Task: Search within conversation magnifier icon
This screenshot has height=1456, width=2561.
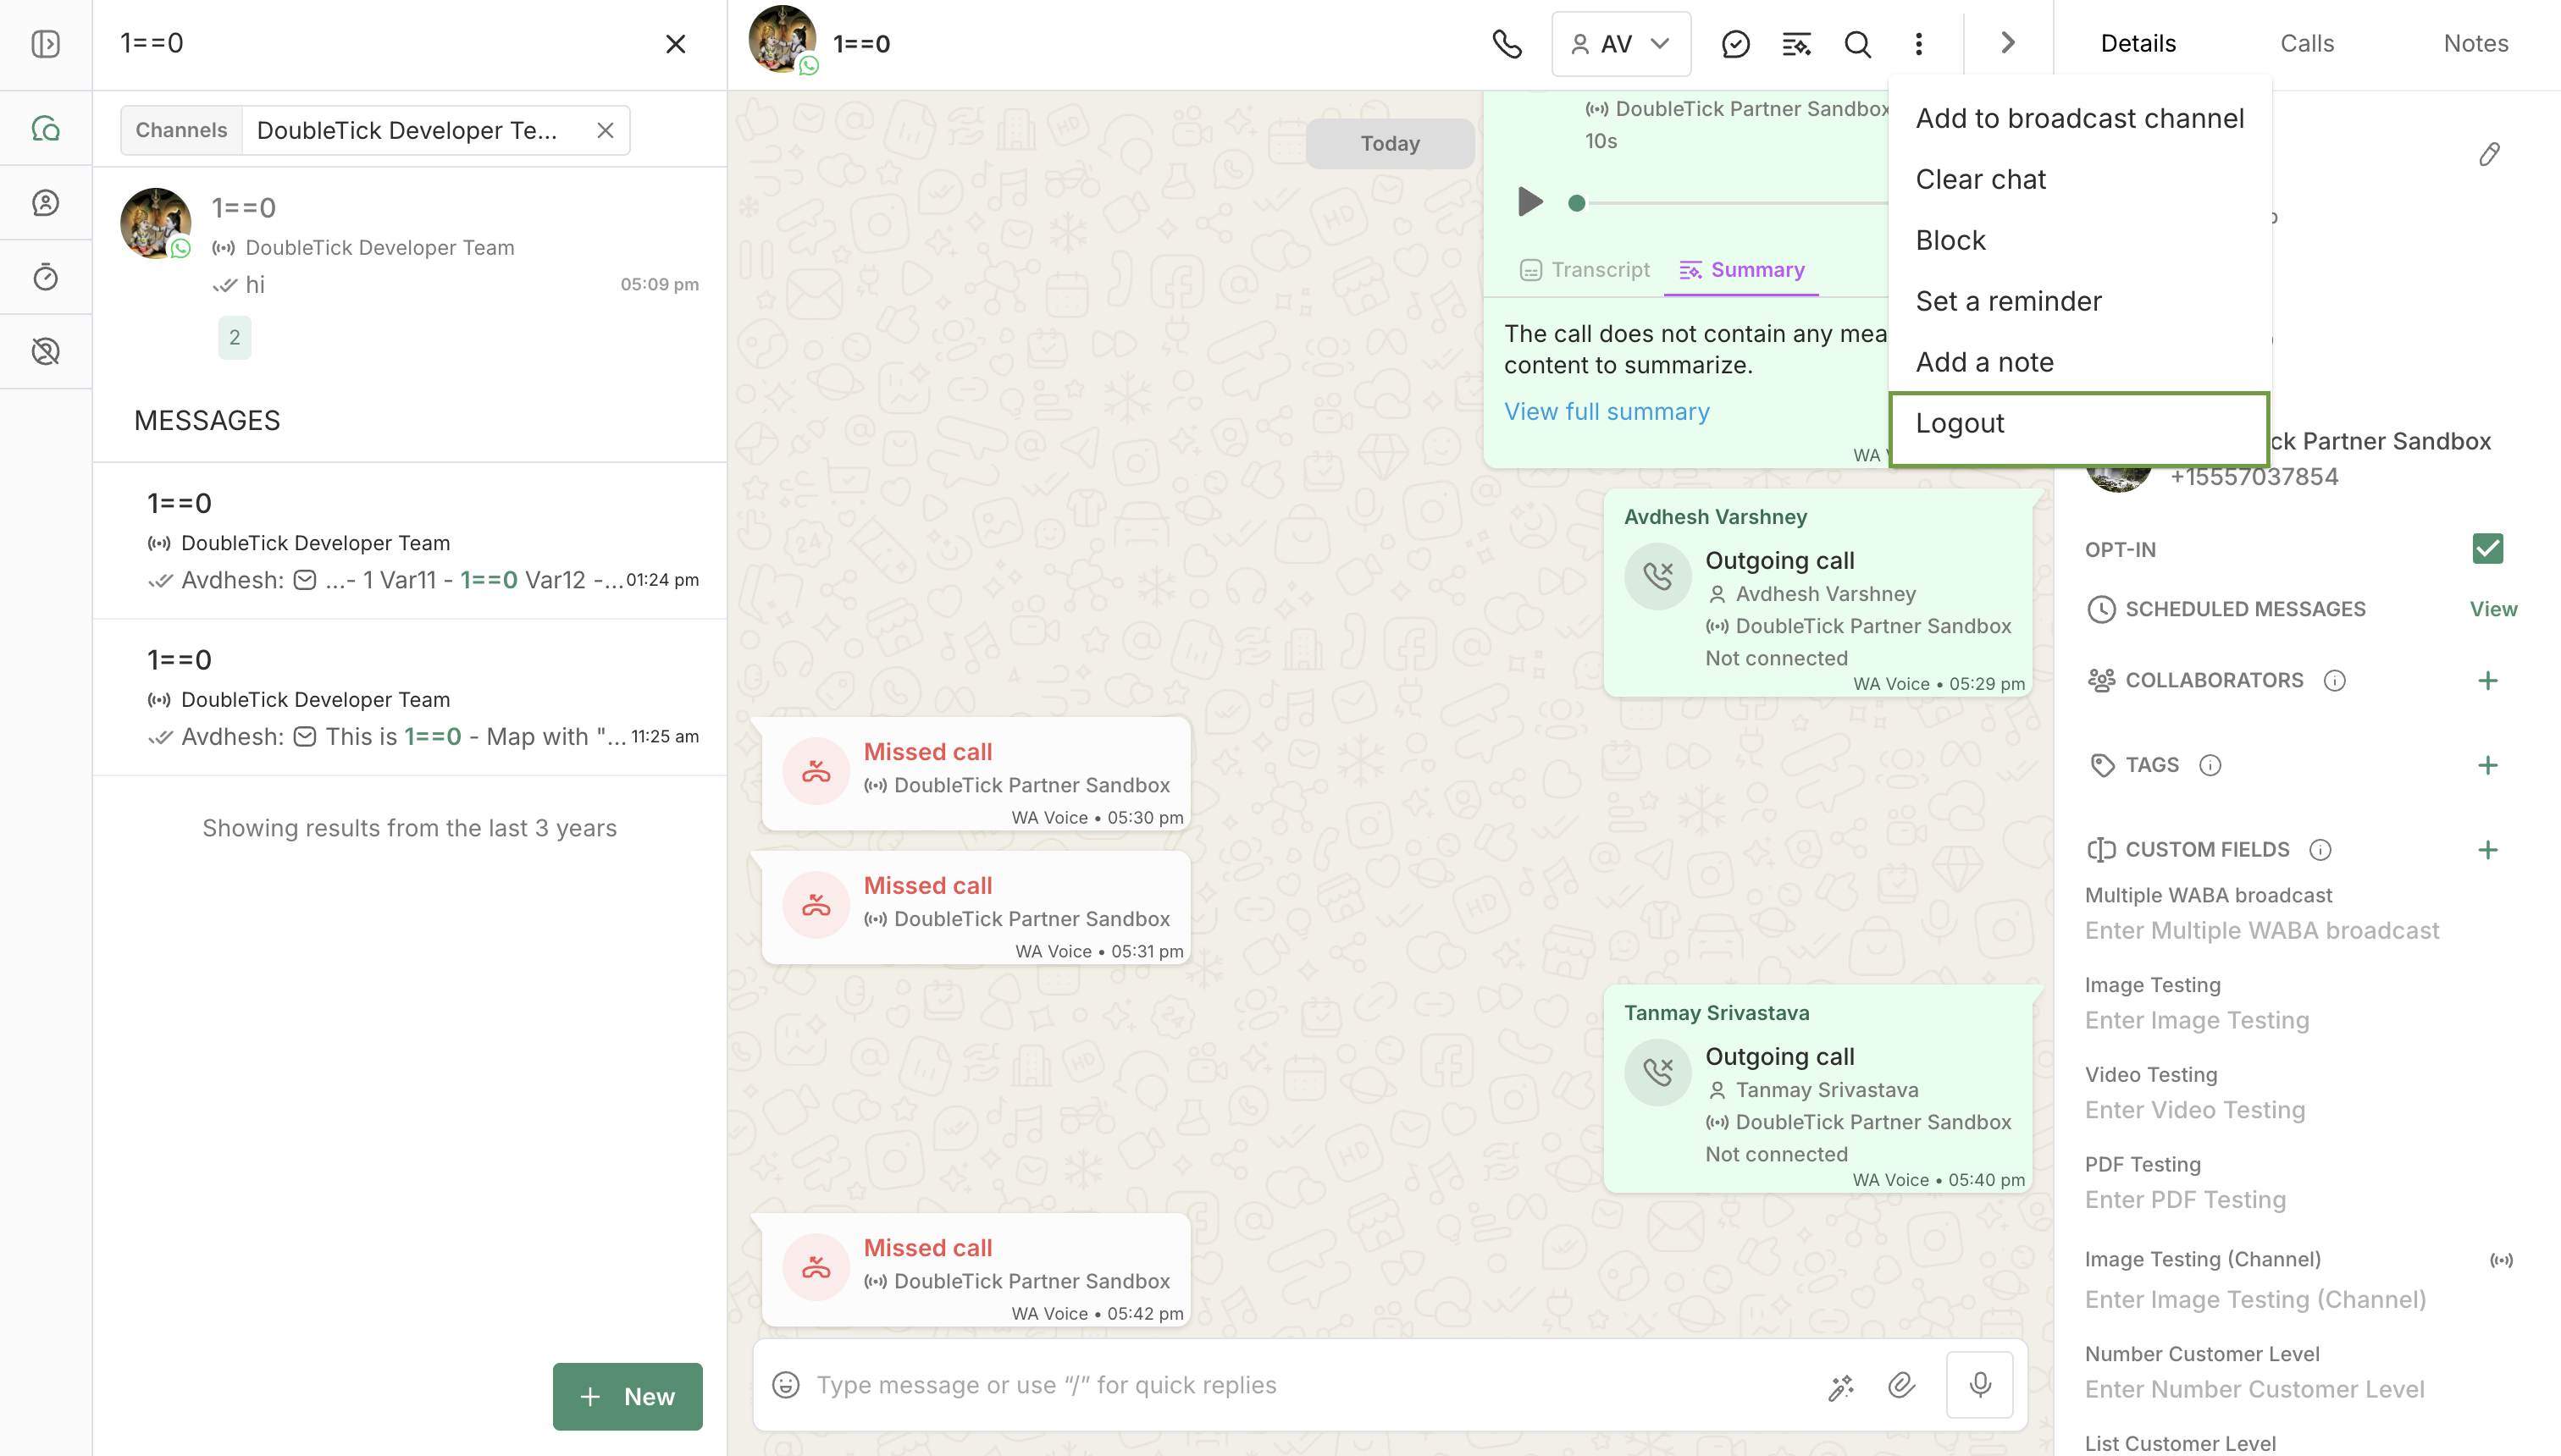Action: coord(1858,44)
